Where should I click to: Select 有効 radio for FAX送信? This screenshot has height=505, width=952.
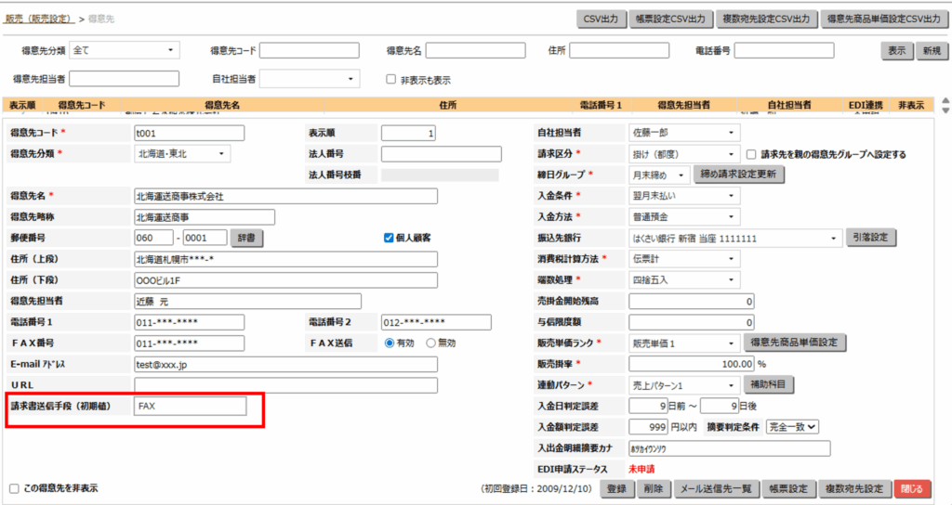pos(390,343)
